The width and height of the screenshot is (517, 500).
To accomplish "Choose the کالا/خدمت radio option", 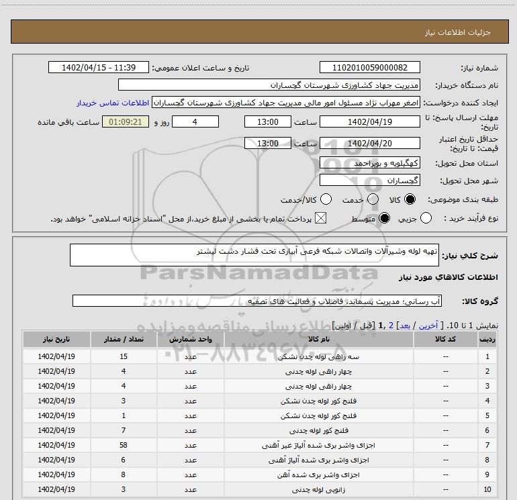I will click(x=326, y=200).
